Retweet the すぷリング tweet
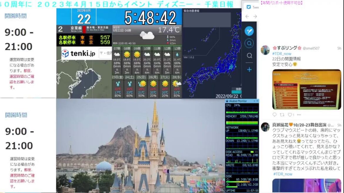344x193 pixels. (282, 114)
